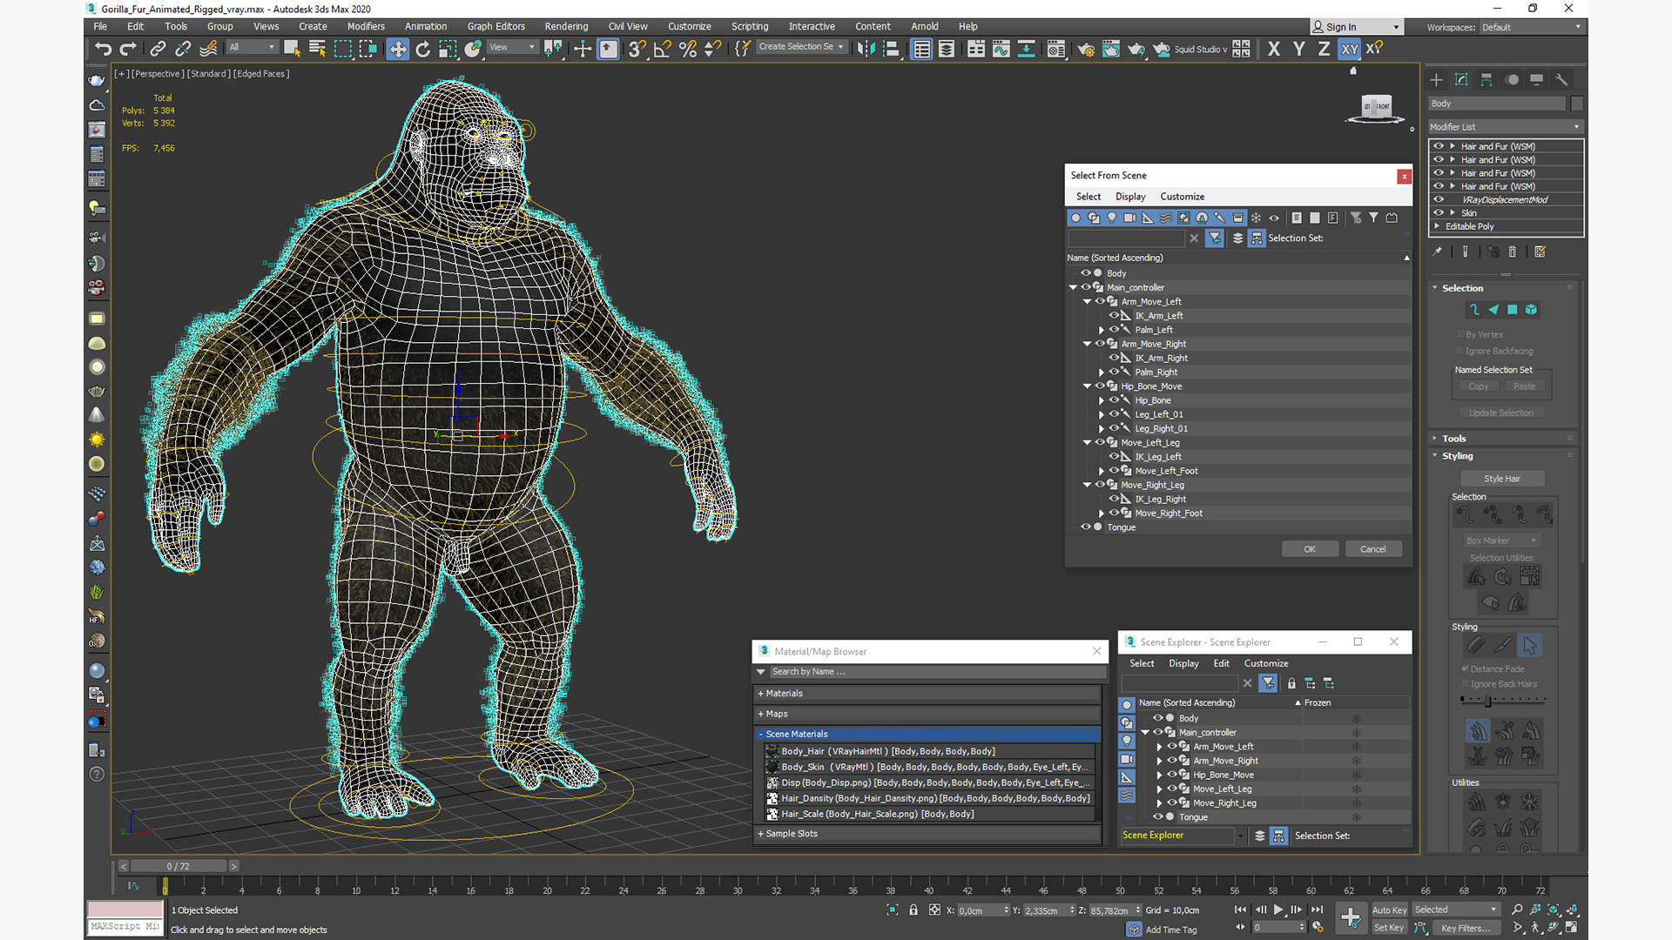Toggle visibility of Body in Select From Scene
Viewport: 1672px width, 940px height.
(x=1086, y=272)
